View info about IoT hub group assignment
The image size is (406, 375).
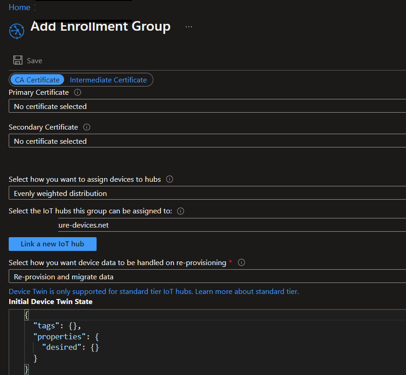180,211
